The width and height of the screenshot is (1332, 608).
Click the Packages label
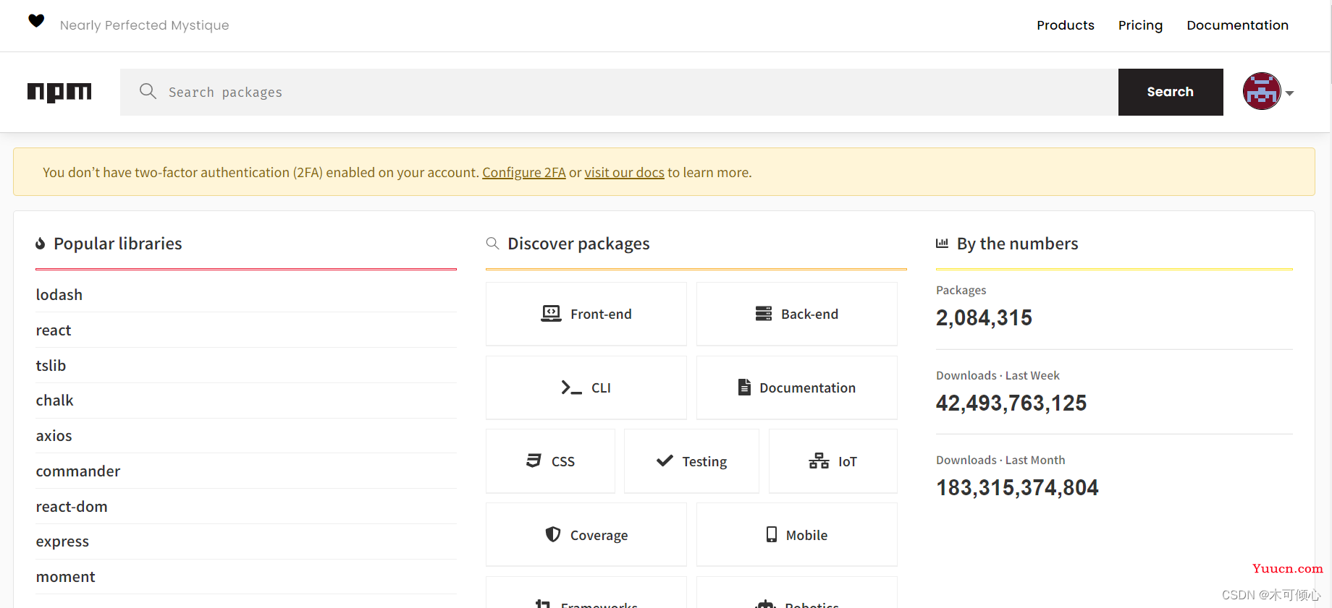coord(961,290)
